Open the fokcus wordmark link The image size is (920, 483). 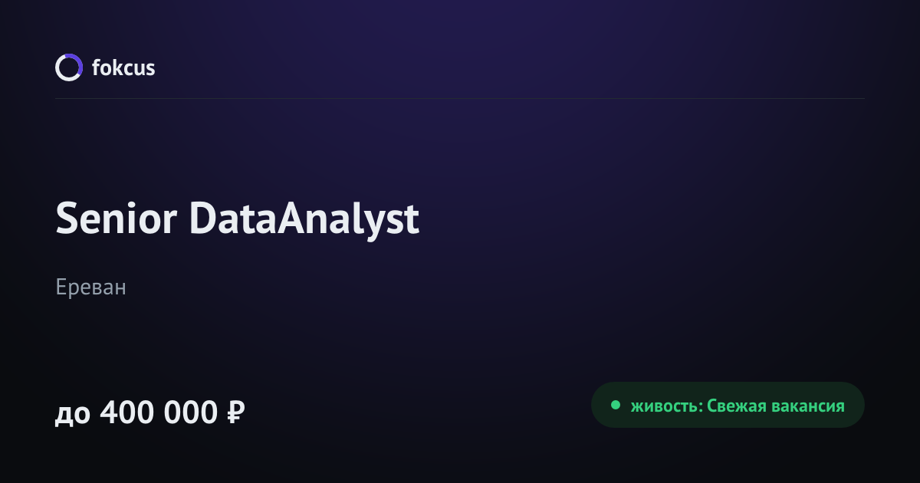point(123,67)
